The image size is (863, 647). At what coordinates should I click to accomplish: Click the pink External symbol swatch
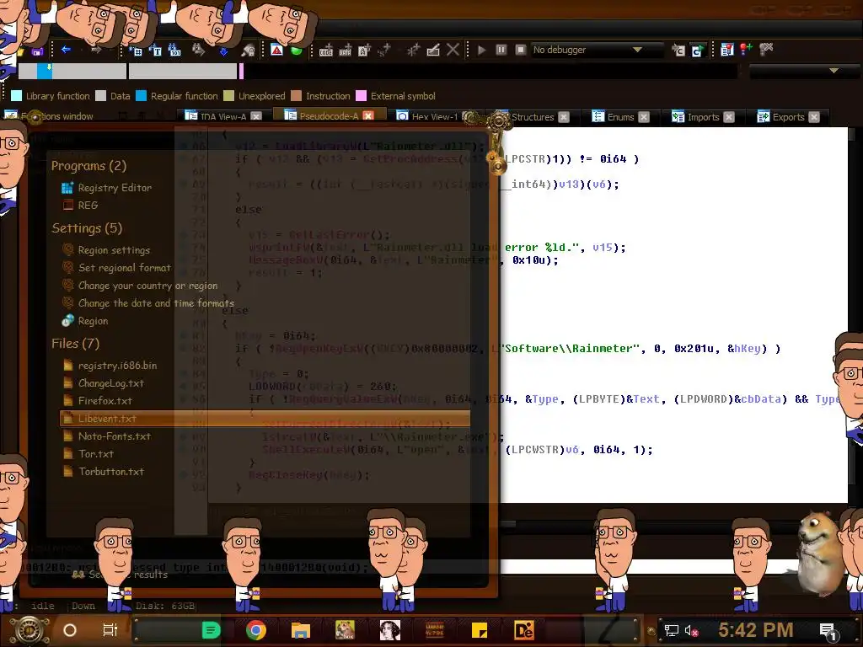coord(361,96)
